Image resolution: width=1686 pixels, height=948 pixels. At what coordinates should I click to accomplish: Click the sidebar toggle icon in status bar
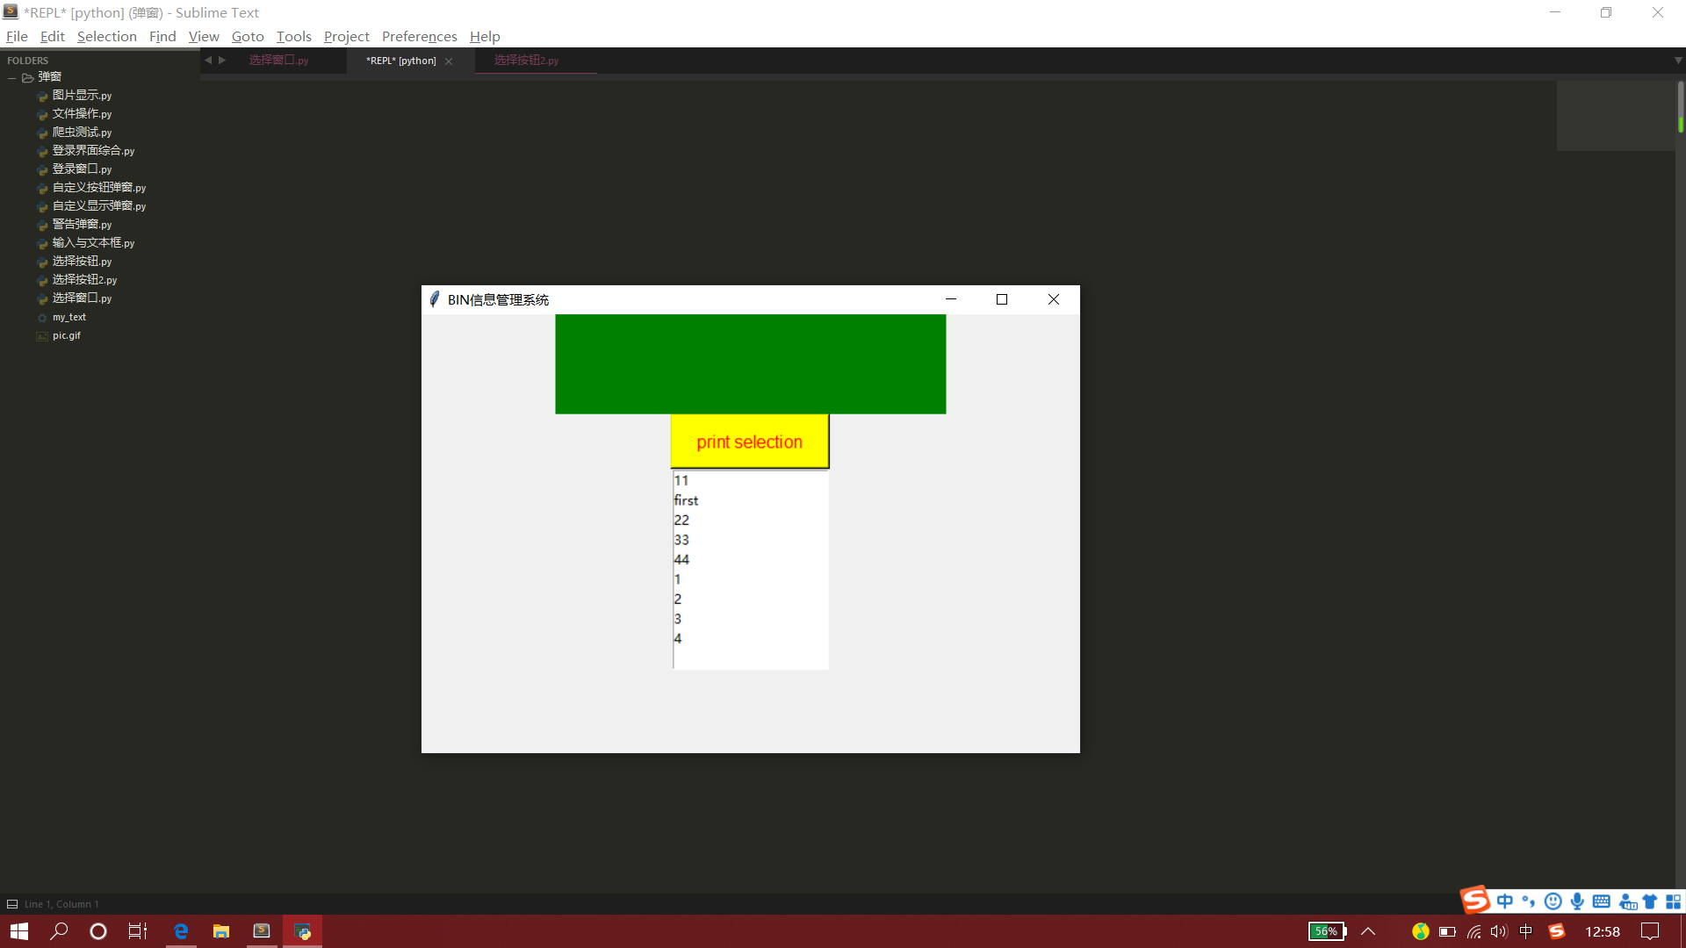click(x=12, y=904)
